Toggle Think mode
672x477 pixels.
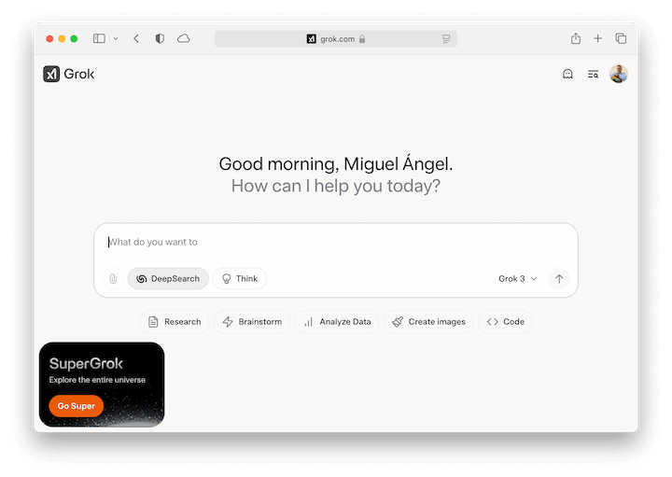click(x=240, y=278)
